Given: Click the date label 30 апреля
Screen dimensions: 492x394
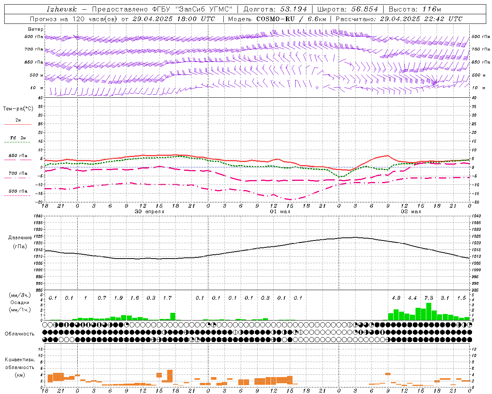Looking at the screenshot, I should click(x=150, y=212).
